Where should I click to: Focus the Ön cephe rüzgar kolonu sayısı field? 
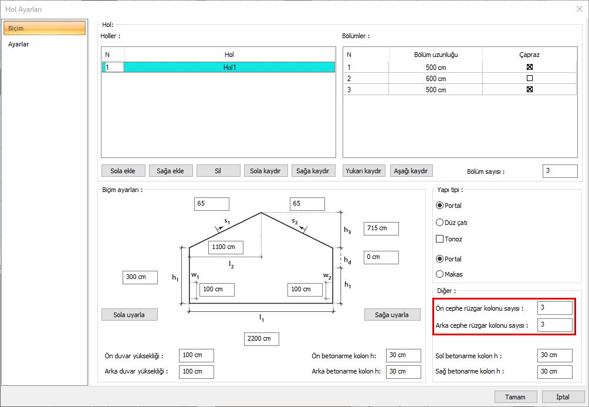click(x=554, y=308)
